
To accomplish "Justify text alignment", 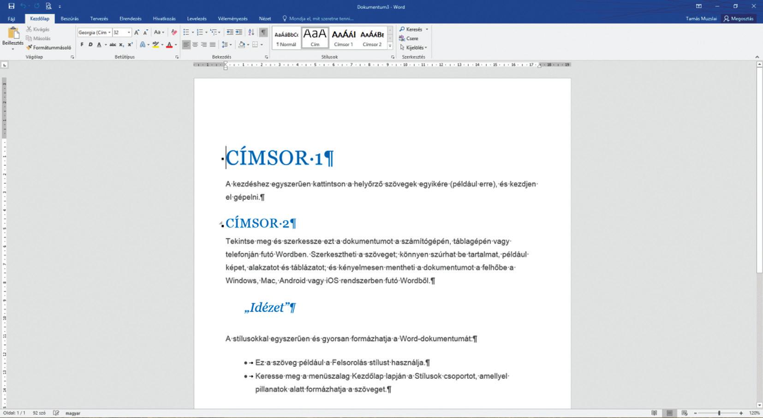I will coord(212,45).
